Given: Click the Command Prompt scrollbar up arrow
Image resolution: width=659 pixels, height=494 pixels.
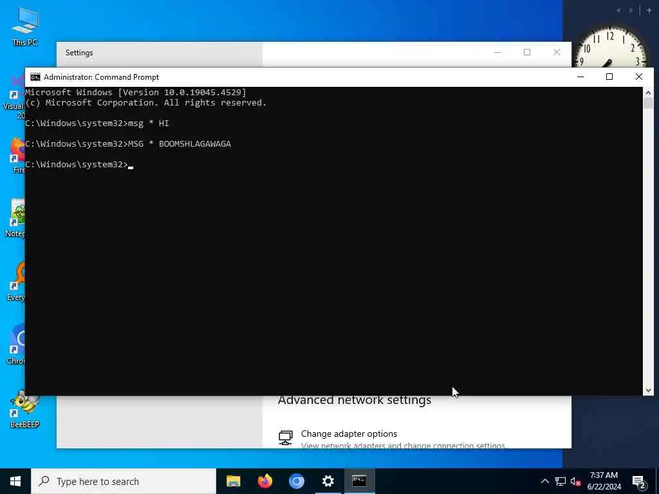Looking at the screenshot, I should [648, 93].
